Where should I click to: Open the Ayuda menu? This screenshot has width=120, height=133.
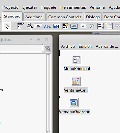(x=114, y=7)
